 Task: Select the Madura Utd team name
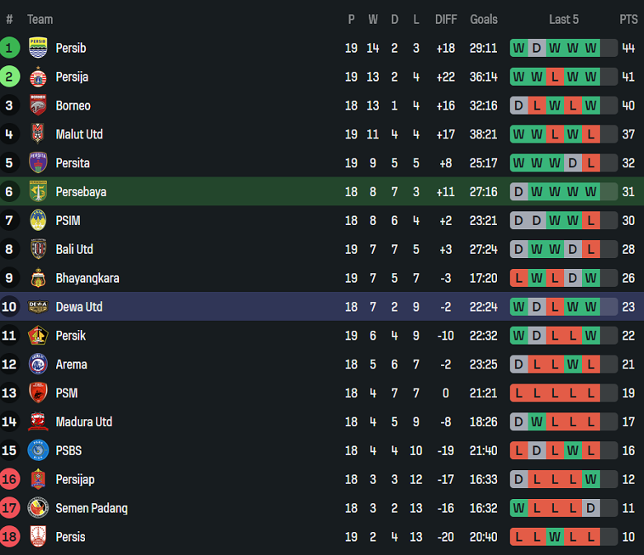pyautogui.click(x=83, y=421)
